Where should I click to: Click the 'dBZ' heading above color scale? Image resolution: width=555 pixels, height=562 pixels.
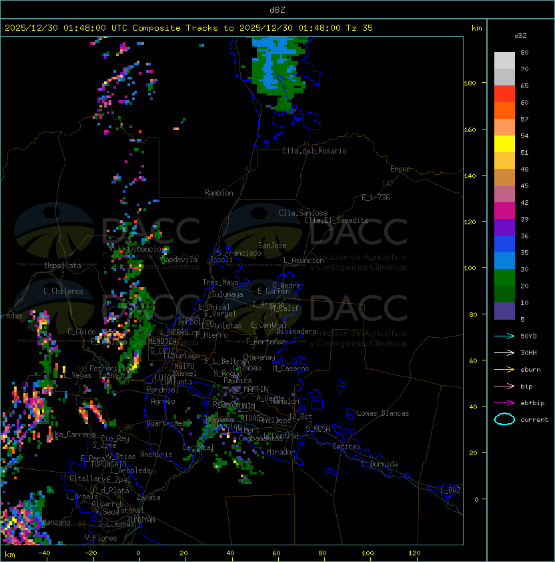point(520,36)
